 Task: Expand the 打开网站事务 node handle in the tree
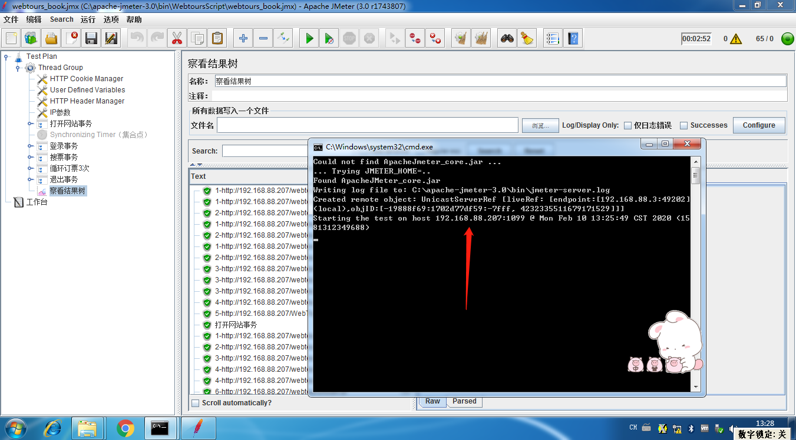30,124
